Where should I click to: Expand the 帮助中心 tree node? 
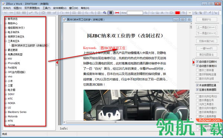6,23
